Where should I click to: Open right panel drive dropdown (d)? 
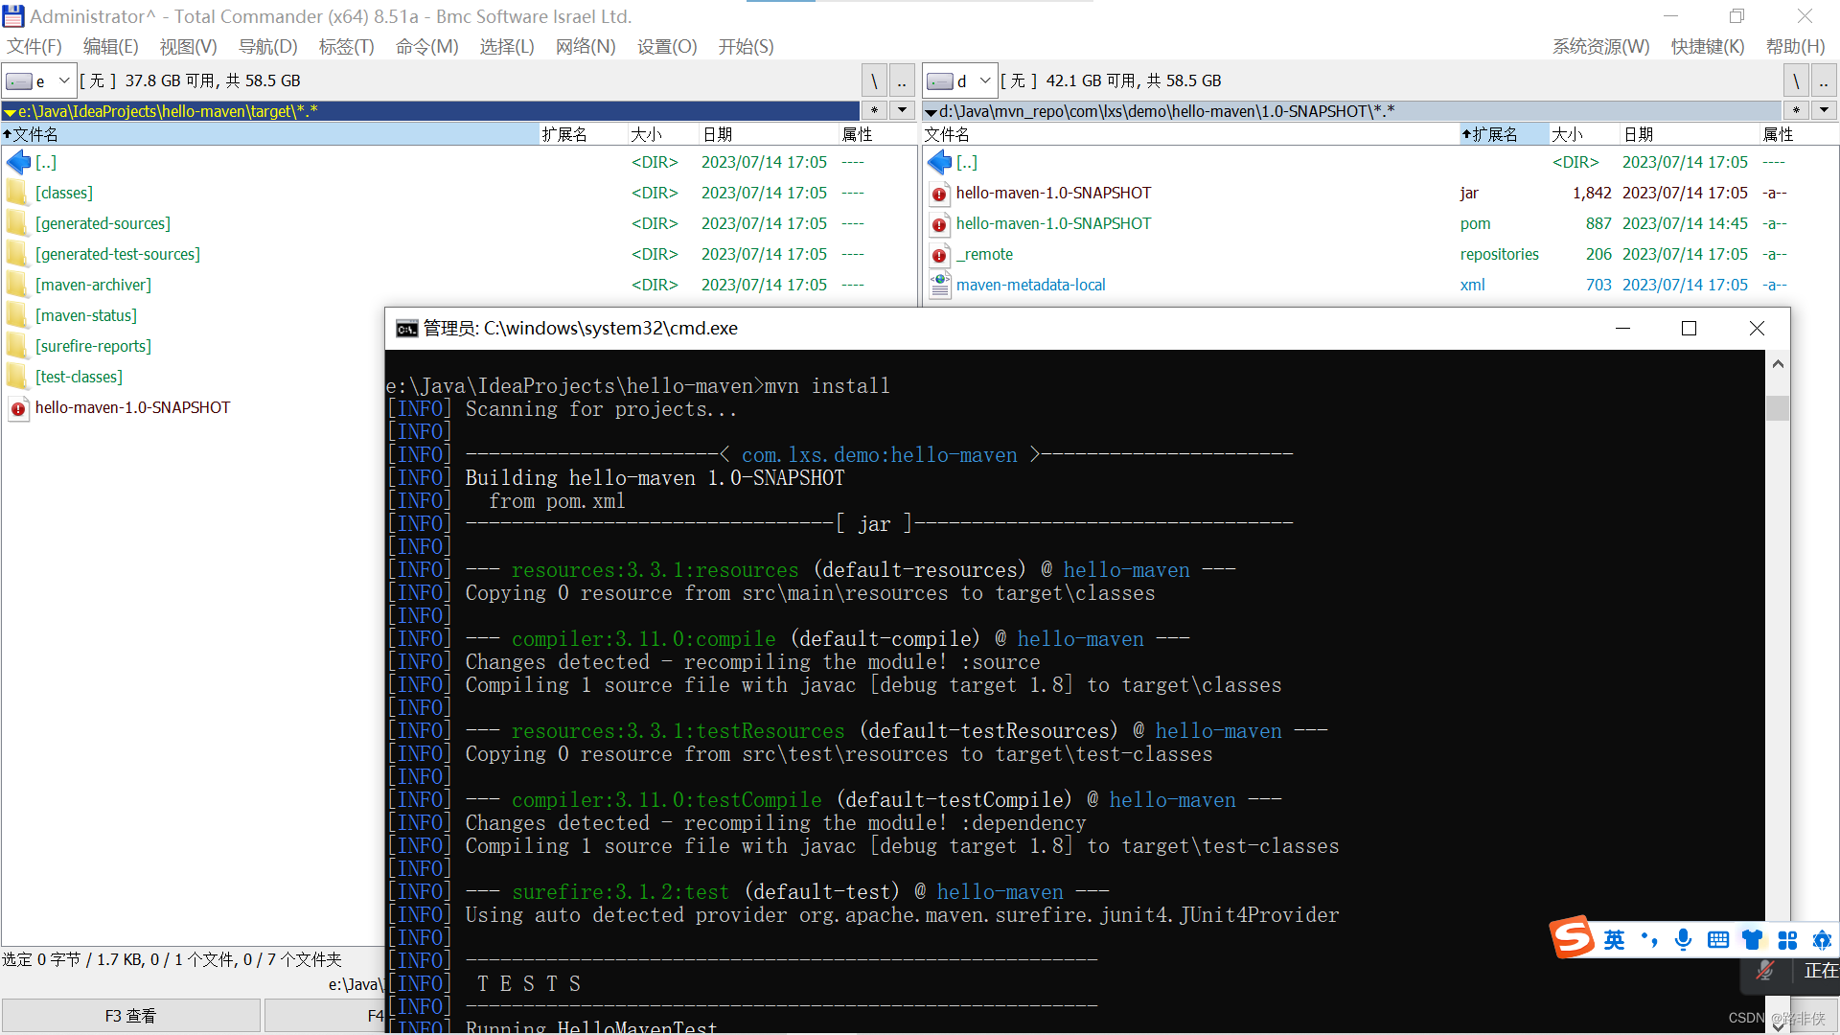click(959, 81)
